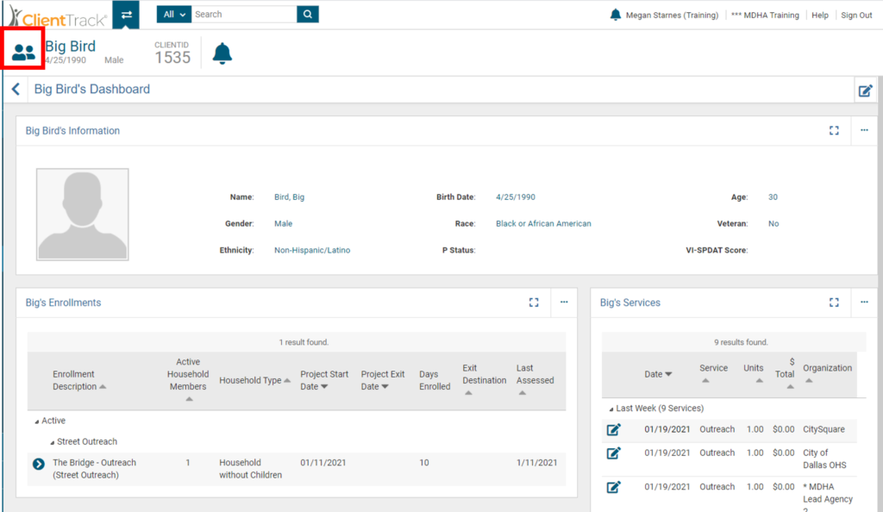
Task: Edit the City of Dallas OHS service
Action: pyautogui.click(x=613, y=453)
